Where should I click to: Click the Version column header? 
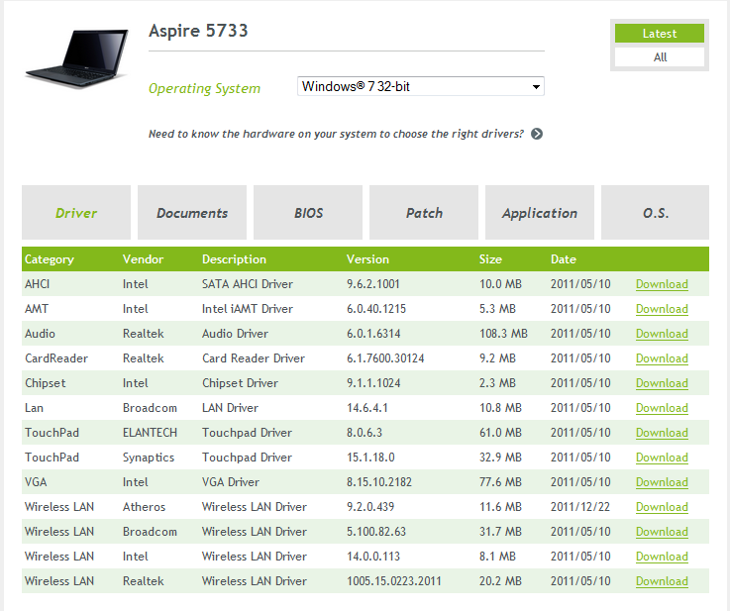click(367, 259)
